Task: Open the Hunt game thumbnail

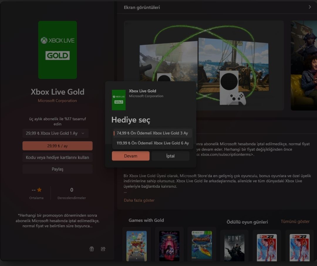Action: point(234,248)
